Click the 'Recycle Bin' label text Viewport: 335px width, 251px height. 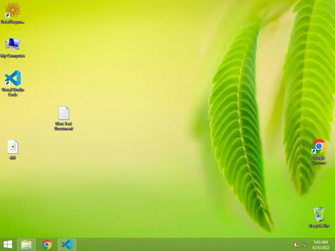pyautogui.click(x=319, y=226)
